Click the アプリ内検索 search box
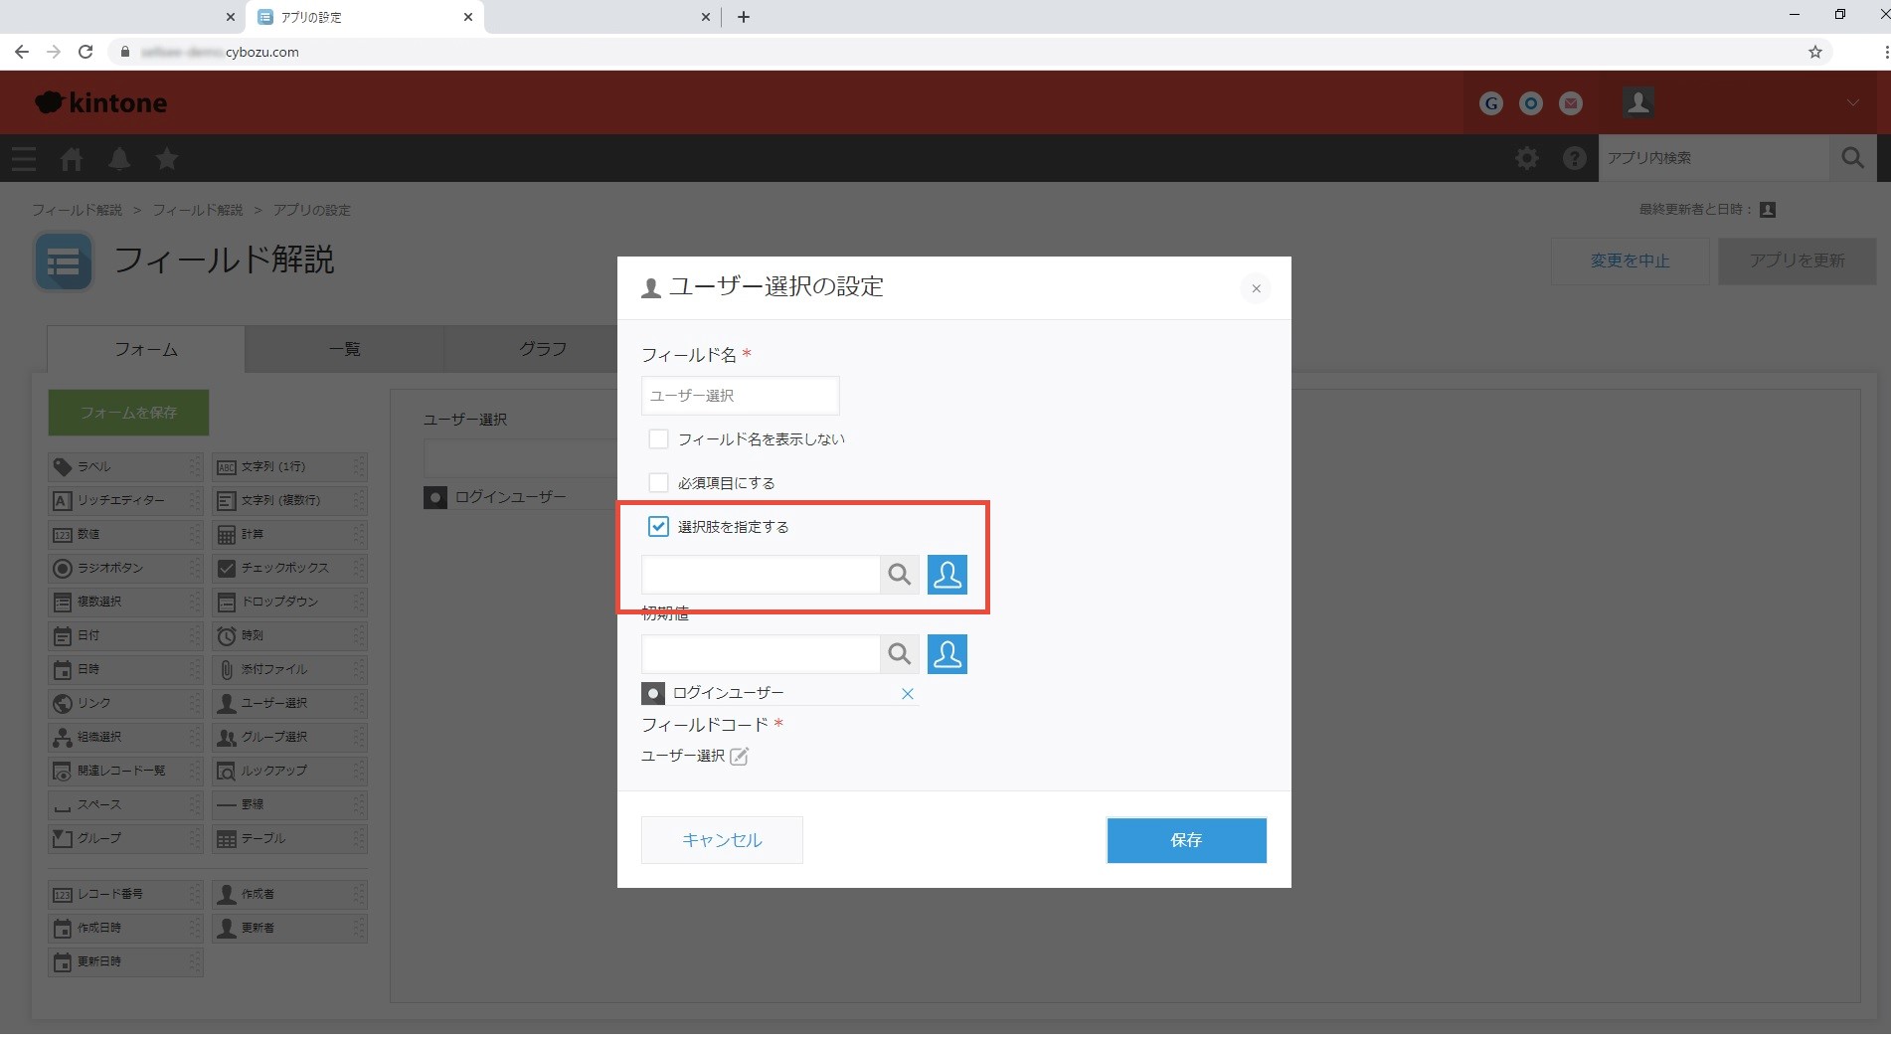 click(x=1714, y=158)
